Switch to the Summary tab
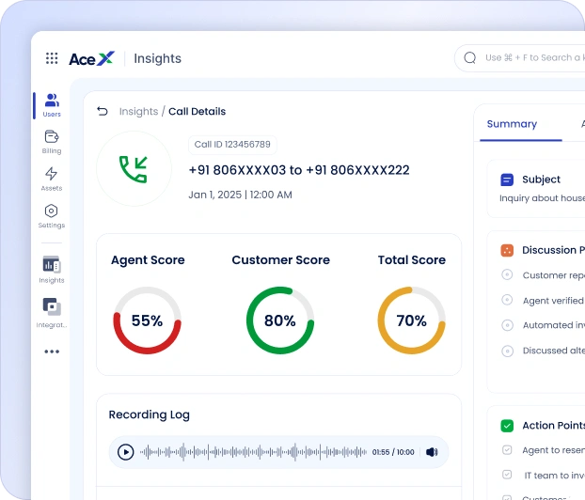This screenshot has width=585, height=500. click(512, 124)
